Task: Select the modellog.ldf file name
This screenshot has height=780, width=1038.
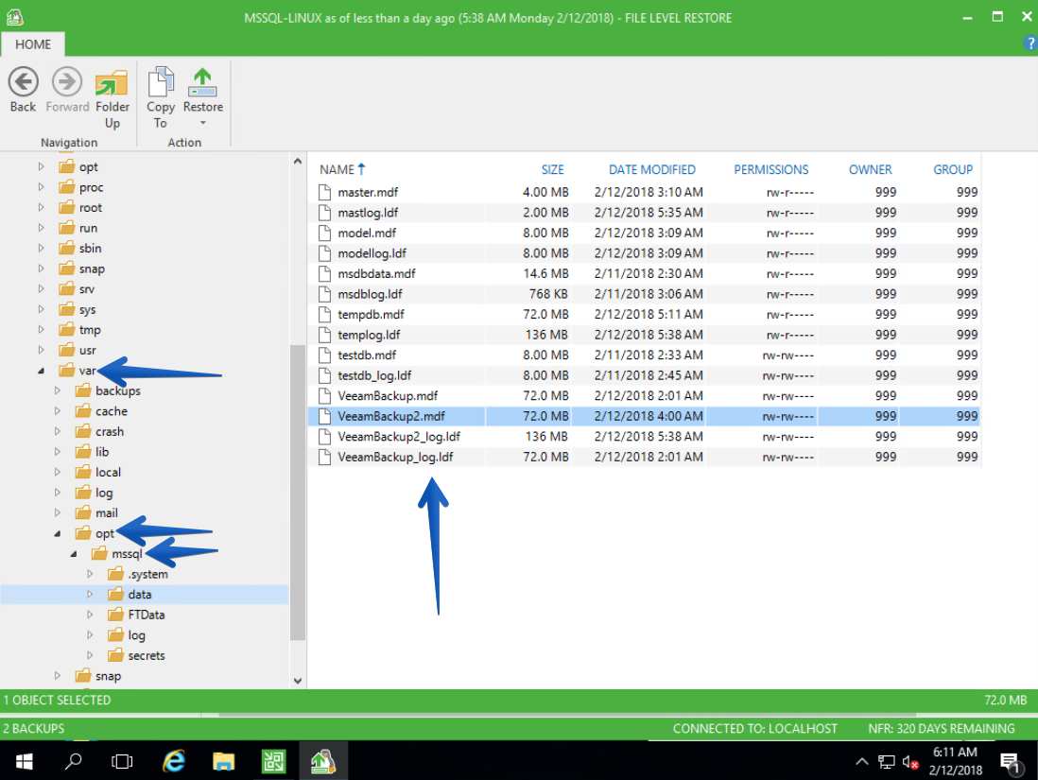Action: pos(372,253)
